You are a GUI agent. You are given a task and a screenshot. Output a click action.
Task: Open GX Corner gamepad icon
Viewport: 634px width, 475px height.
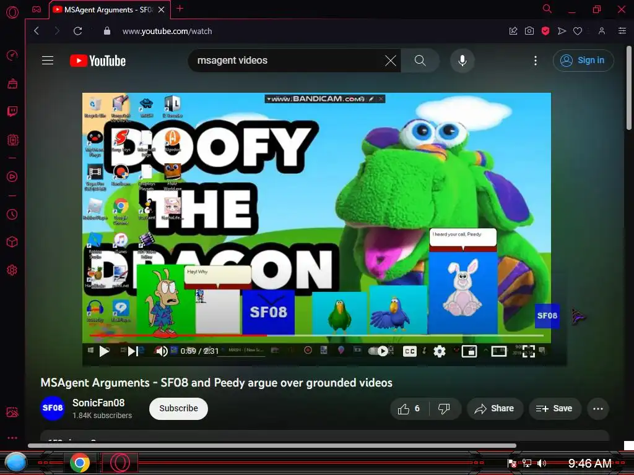coord(37,9)
